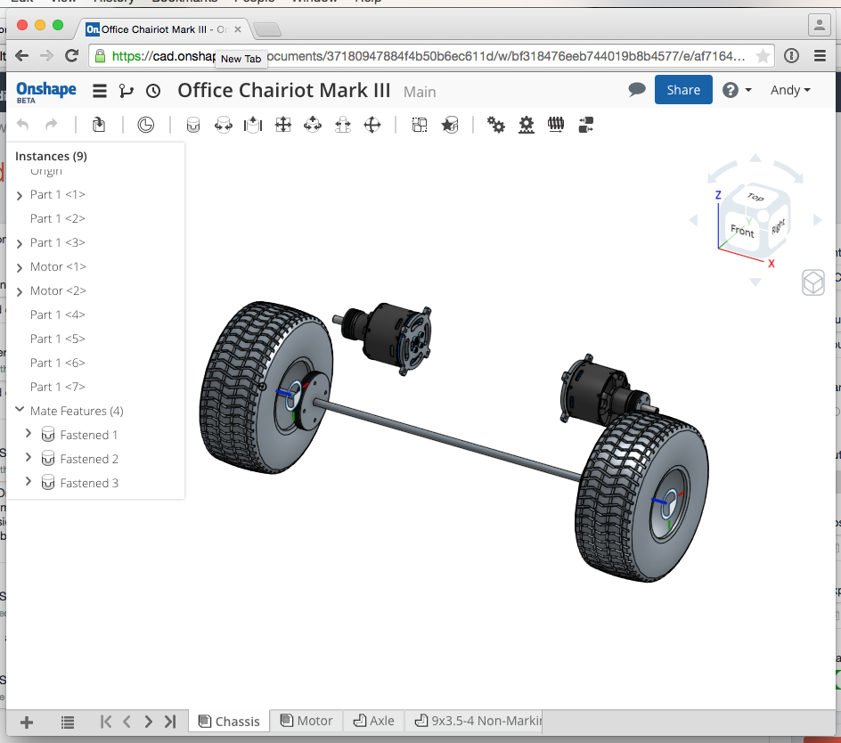Image resolution: width=841 pixels, height=743 pixels.
Task: Select the Ball mate tool
Action: pyautogui.click(x=372, y=125)
